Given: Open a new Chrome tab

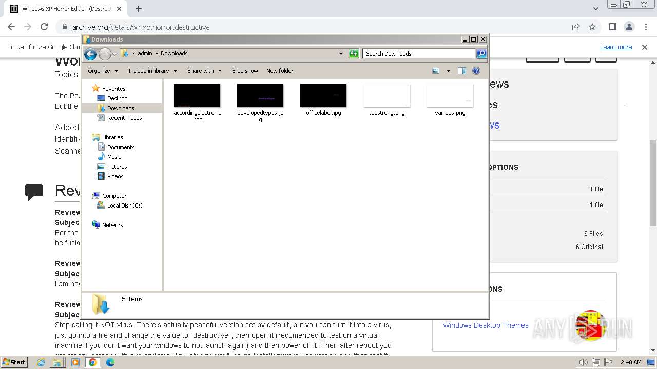Looking at the screenshot, I should [139, 9].
